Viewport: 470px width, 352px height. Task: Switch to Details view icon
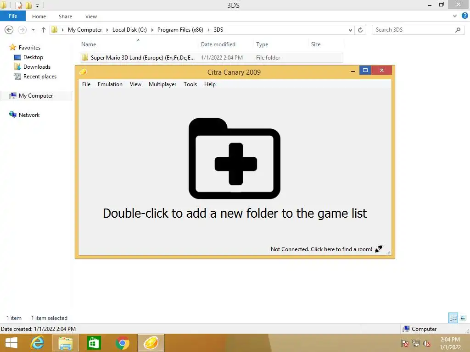pos(453,318)
